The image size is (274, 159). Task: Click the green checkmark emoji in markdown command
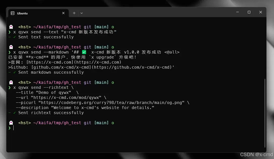pyautogui.click(x=84, y=52)
